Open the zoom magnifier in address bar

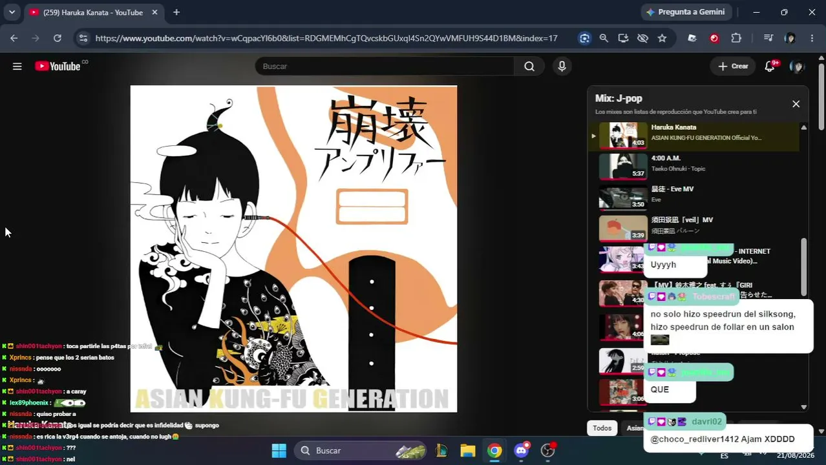pos(604,38)
